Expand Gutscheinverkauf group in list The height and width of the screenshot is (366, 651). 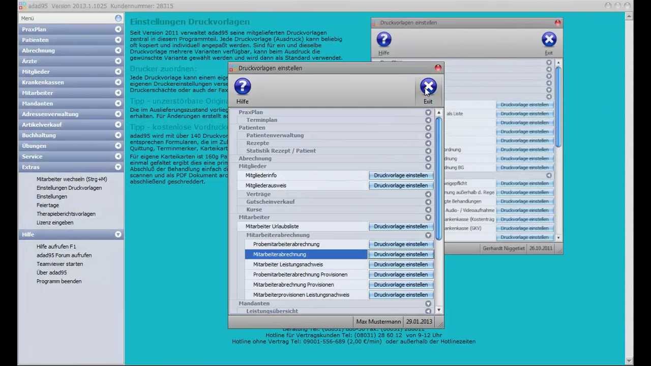click(428, 202)
